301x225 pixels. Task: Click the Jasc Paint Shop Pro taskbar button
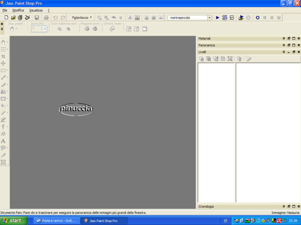click(x=104, y=221)
